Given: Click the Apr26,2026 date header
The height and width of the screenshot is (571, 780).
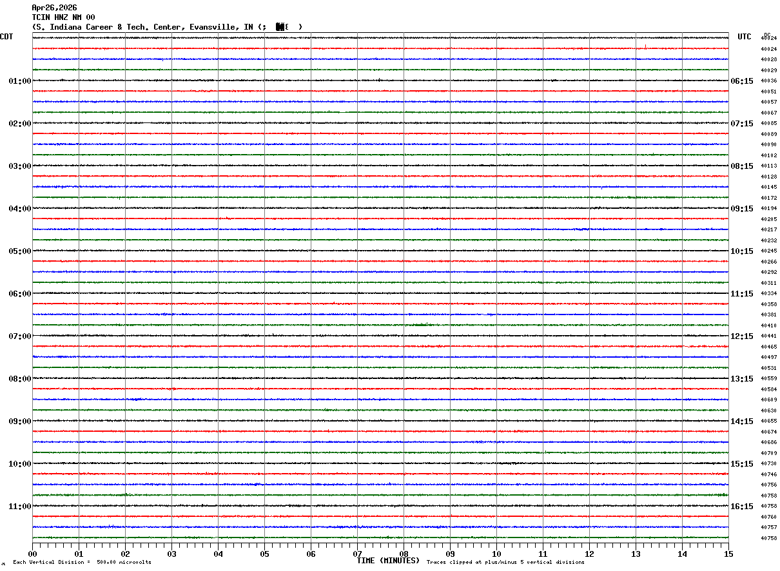Looking at the screenshot, I should pyautogui.click(x=54, y=8).
